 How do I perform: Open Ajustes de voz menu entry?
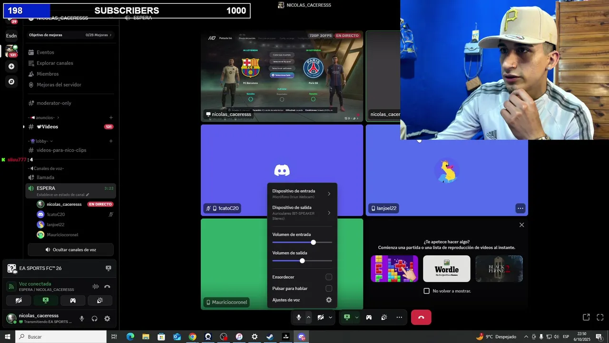click(302, 300)
